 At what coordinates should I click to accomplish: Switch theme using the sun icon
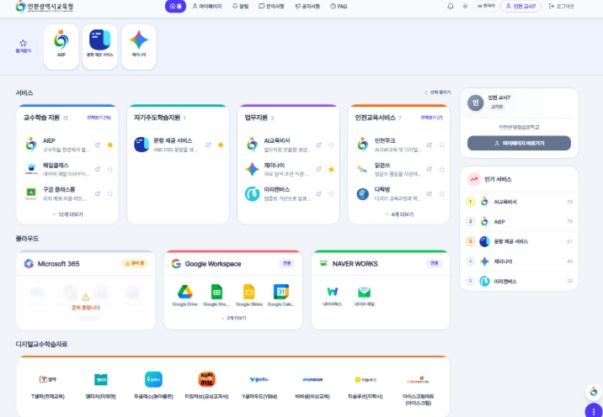point(465,6)
